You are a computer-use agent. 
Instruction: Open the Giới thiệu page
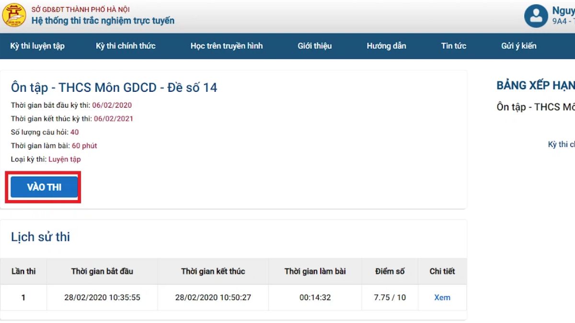(314, 46)
